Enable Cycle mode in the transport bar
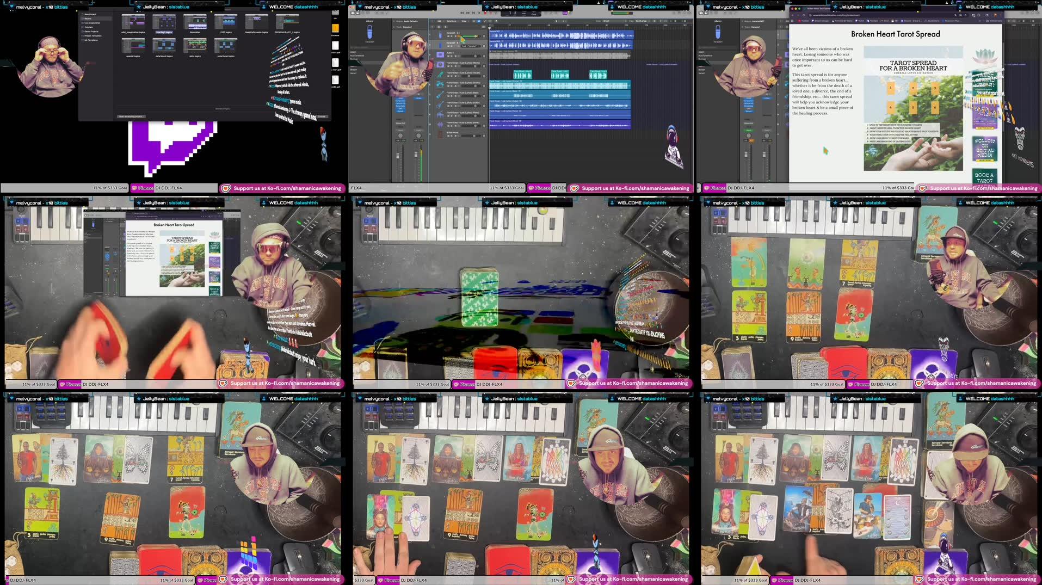The image size is (1042, 585). [491, 13]
